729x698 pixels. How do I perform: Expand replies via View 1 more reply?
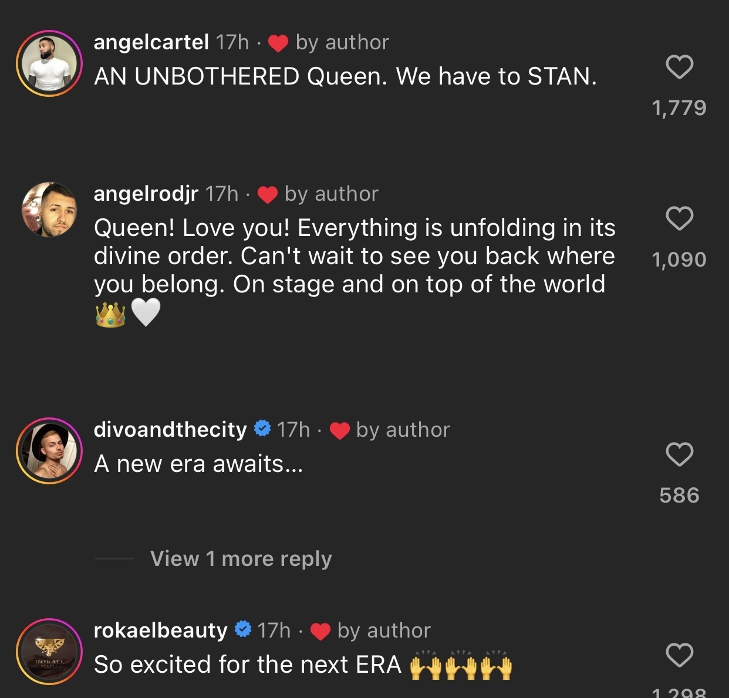(241, 558)
